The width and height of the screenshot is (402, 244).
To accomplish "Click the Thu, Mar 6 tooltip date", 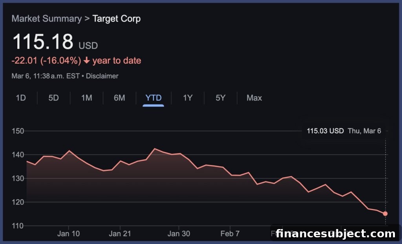I will coord(364,131).
